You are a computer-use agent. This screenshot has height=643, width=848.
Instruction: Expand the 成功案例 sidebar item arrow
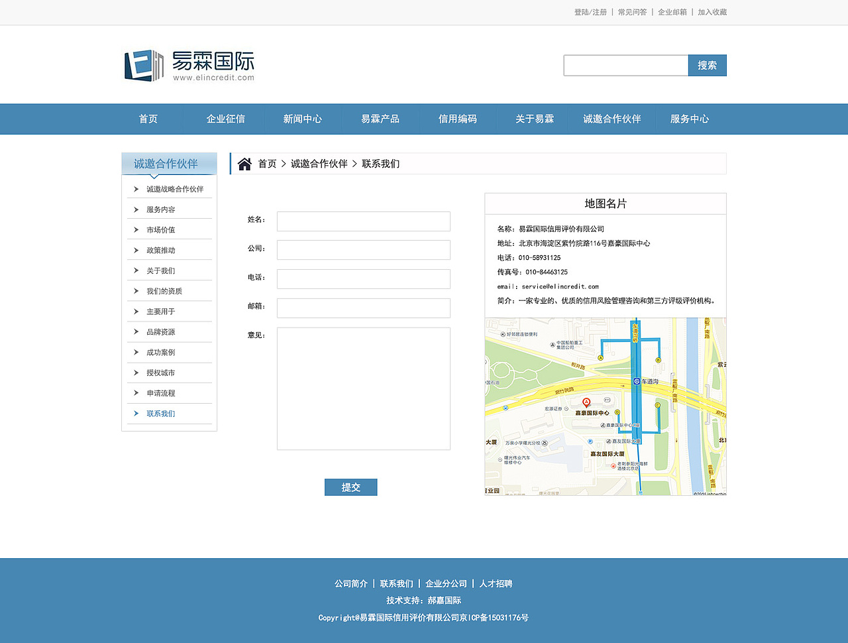tap(134, 352)
